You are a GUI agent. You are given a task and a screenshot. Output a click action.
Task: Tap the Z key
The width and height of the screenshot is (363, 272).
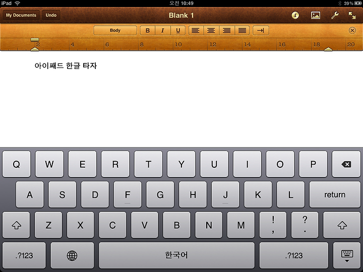point(48,225)
